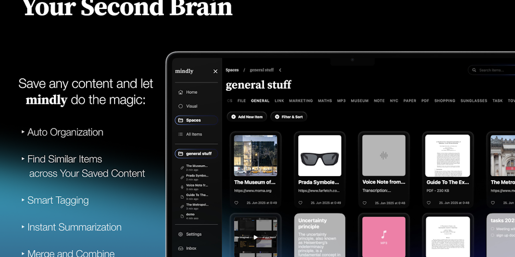
Task: Click the Add New Item button
Action: tap(246, 116)
